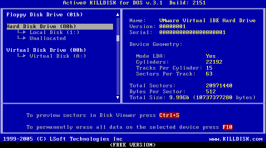The image size is (266, 148).
Task: Choose Local Disk (1:) partition
Action: pyautogui.click(x=54, y=32)
